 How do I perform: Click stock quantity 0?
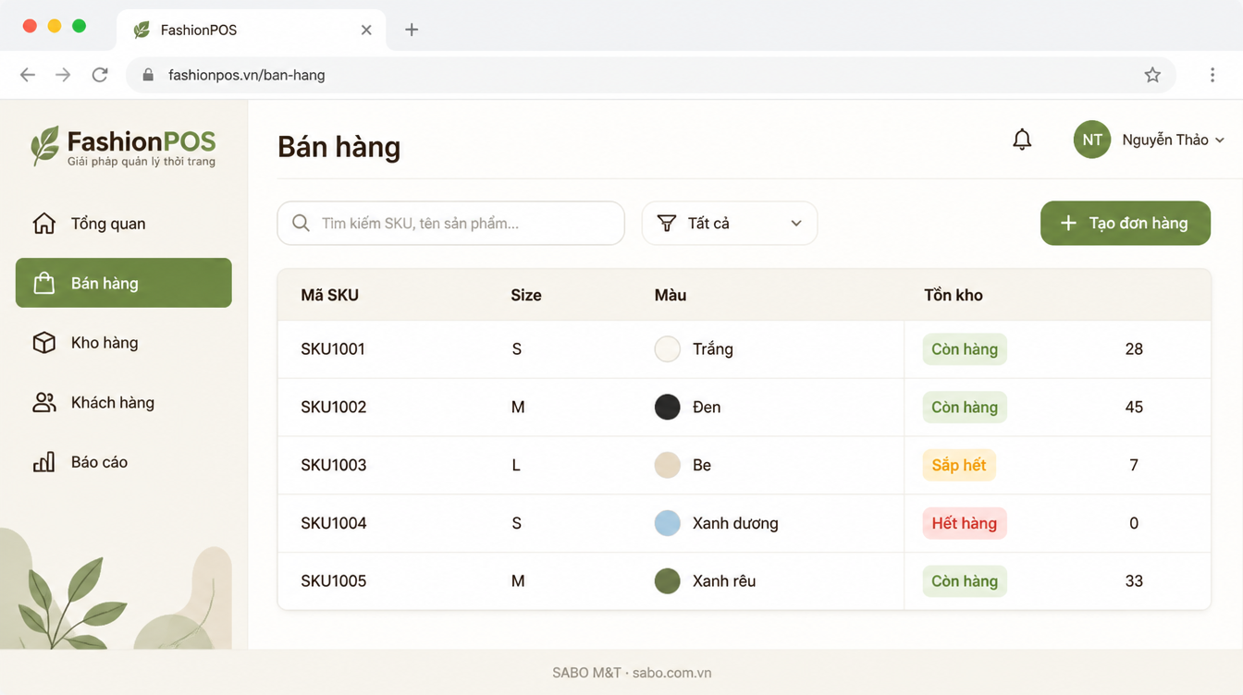point(1134,523)
